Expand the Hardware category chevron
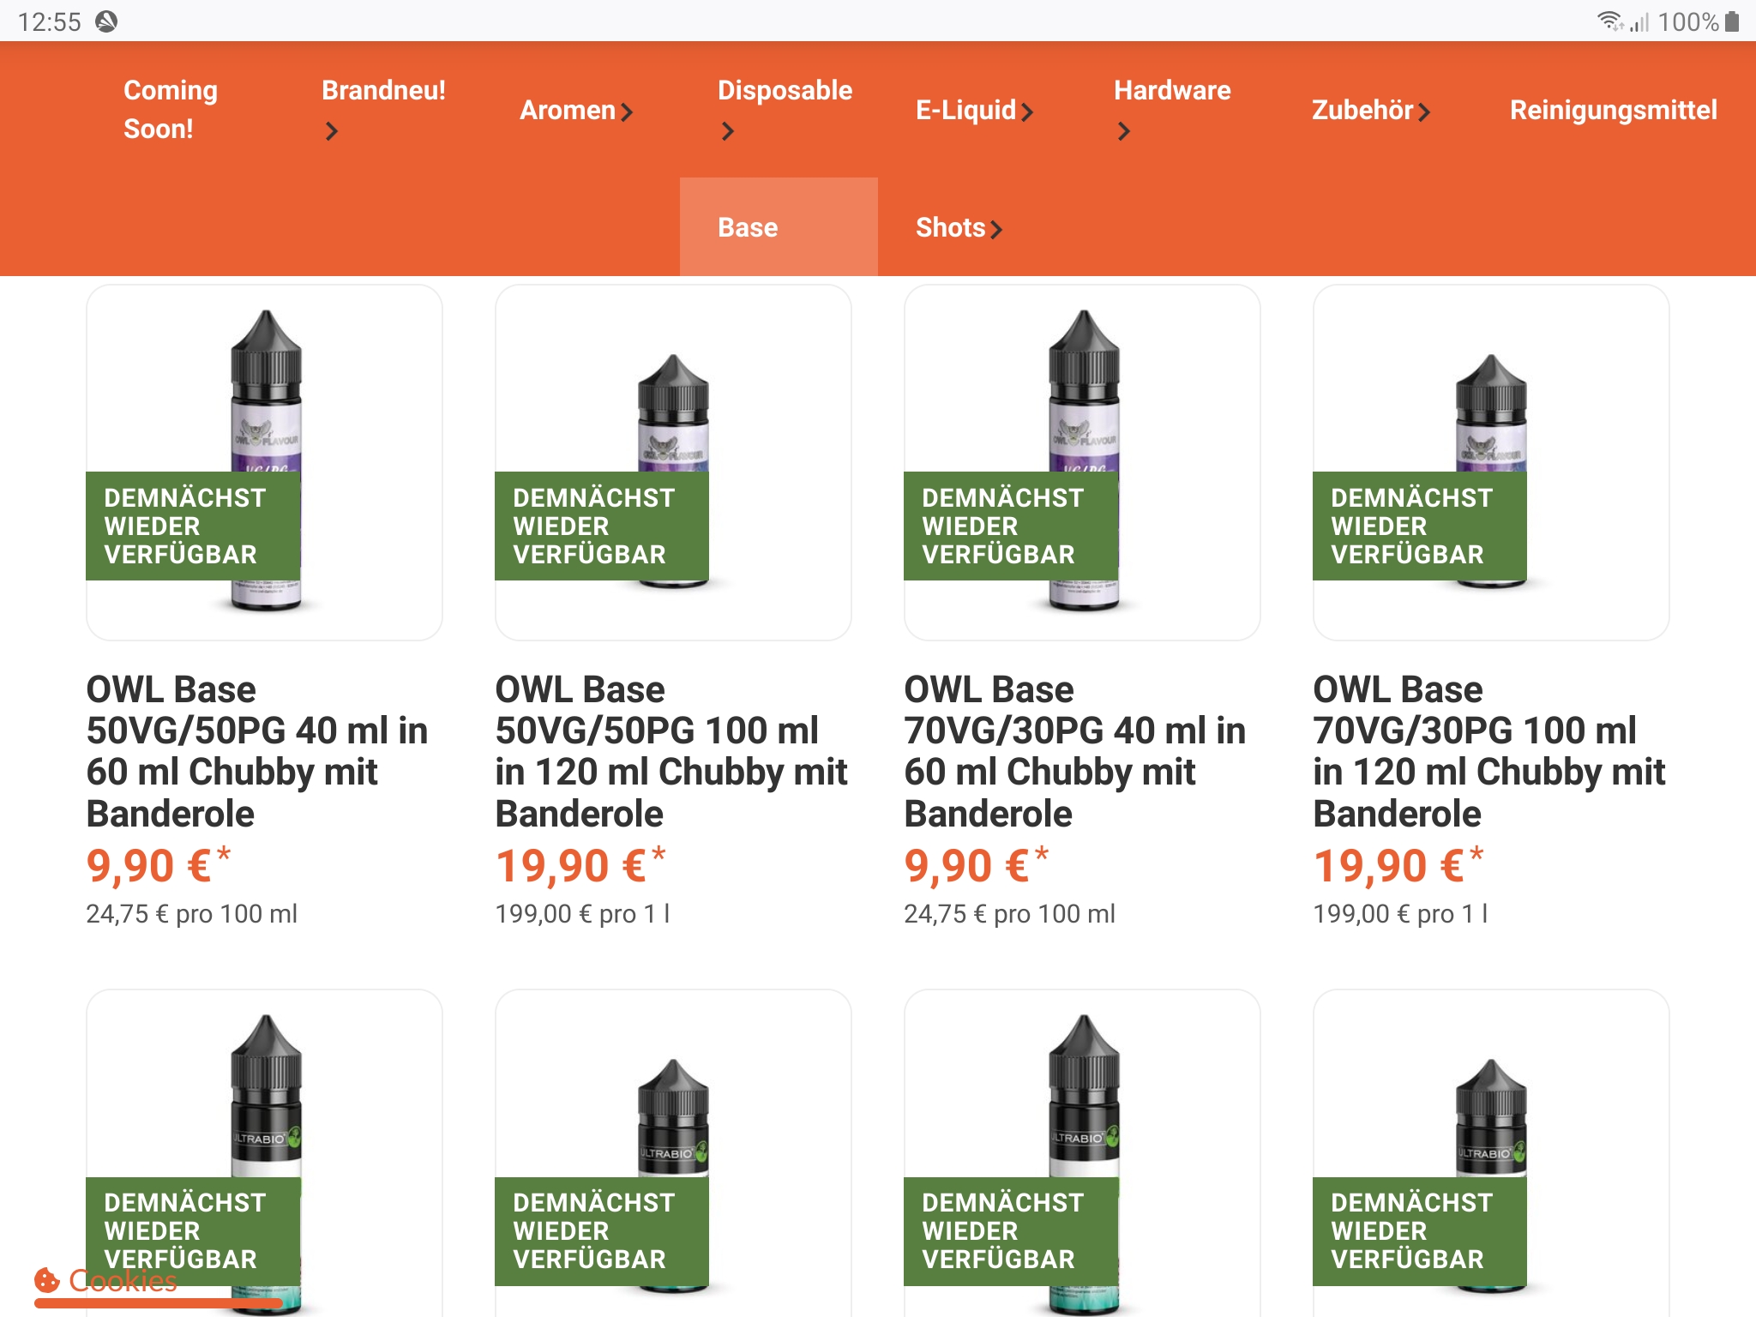 click(x=1124, y=131)
